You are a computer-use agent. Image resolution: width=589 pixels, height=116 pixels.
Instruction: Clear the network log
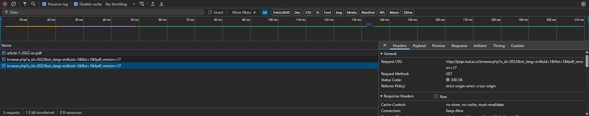14,4
